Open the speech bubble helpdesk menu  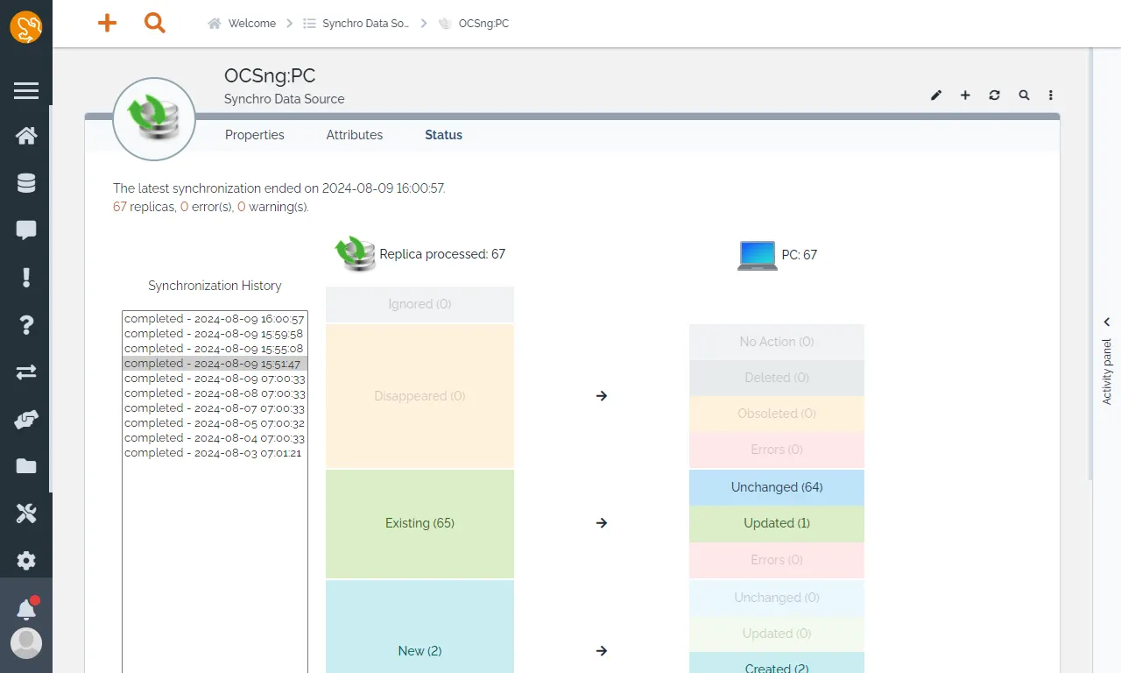(26, 230)
